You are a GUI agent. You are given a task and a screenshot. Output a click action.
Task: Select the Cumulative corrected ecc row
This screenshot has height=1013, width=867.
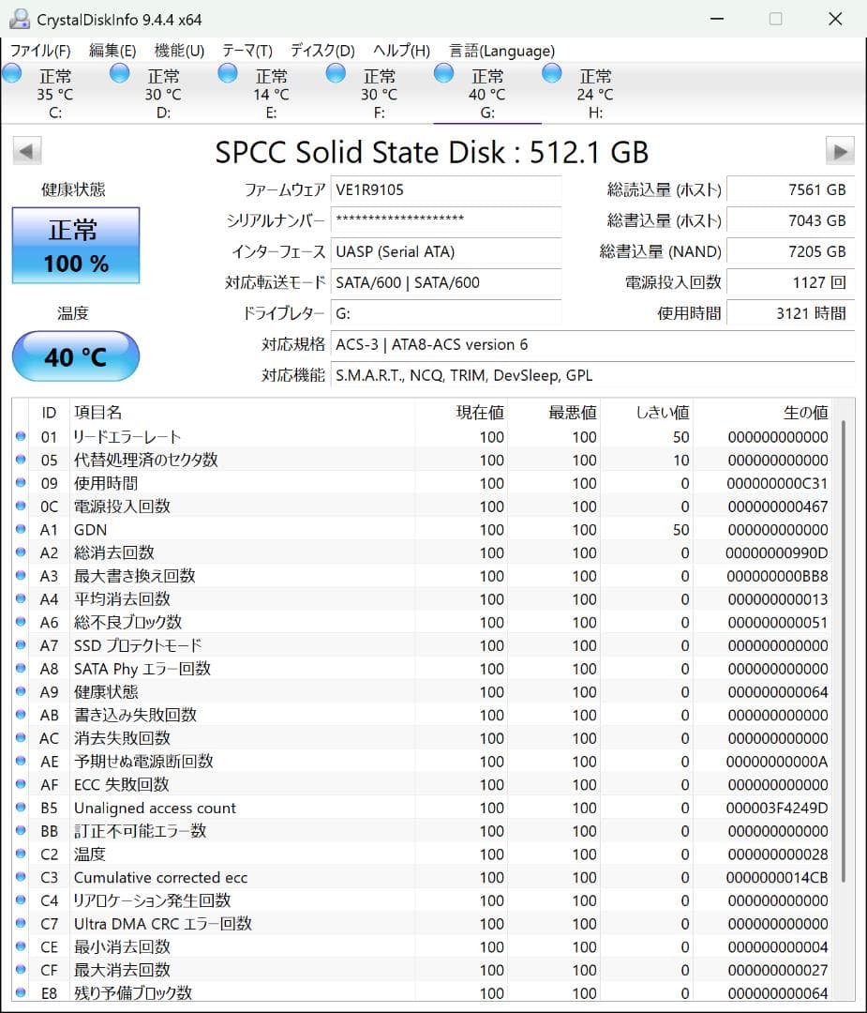[x=423, y=877]
